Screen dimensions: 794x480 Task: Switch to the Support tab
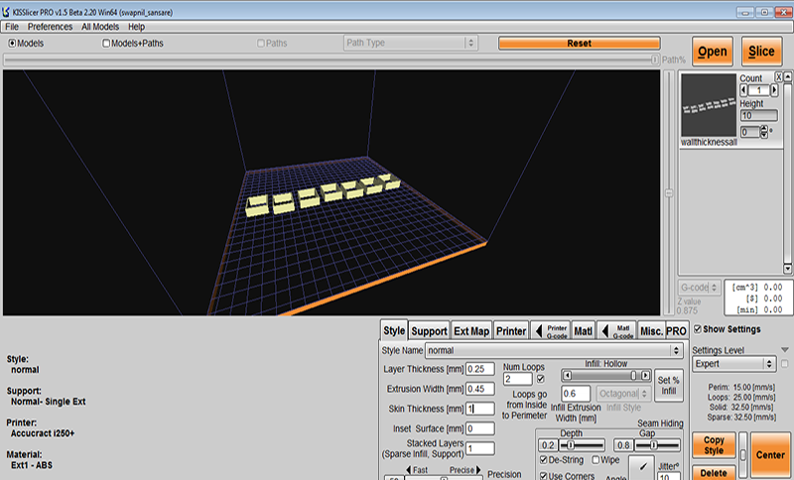click(429, 331)
